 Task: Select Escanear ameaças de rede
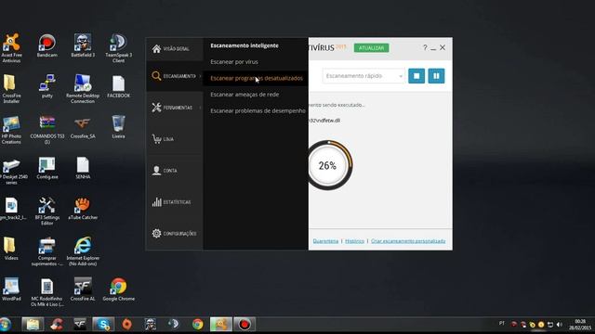245,95
